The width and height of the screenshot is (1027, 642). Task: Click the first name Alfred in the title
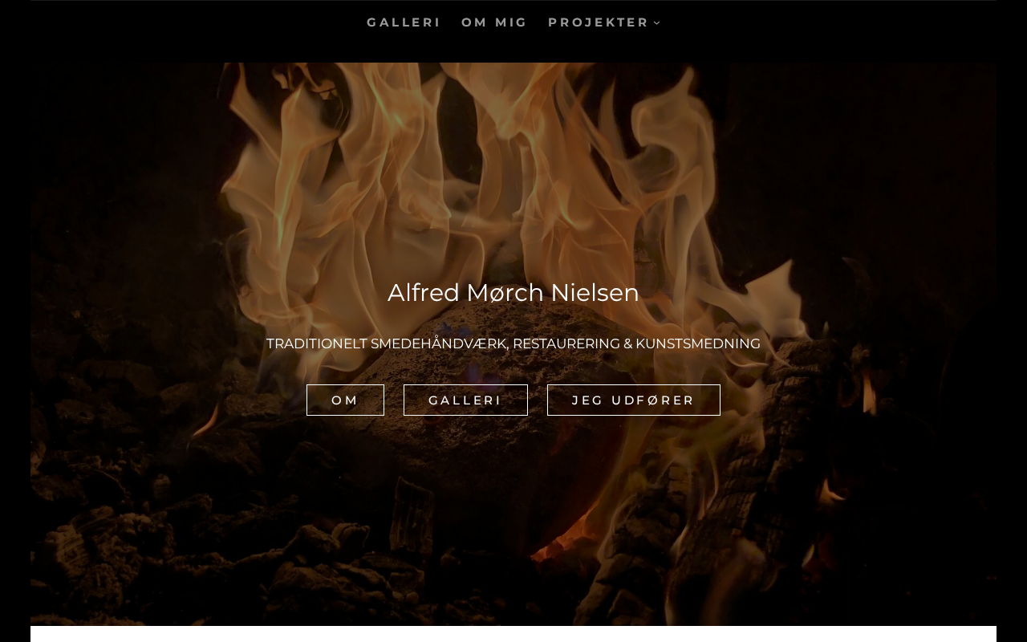[424, 293]
